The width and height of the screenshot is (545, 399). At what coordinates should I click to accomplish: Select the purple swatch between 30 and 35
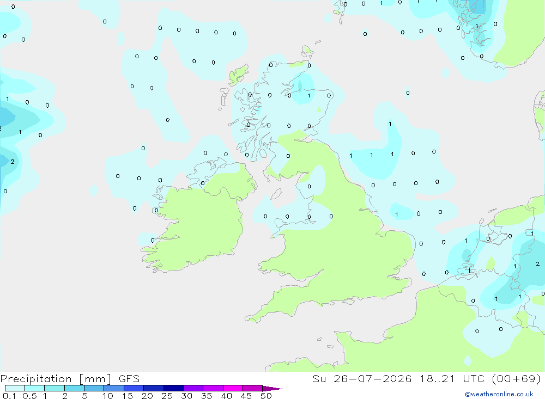pyautogui.click(x=193, y=388)
